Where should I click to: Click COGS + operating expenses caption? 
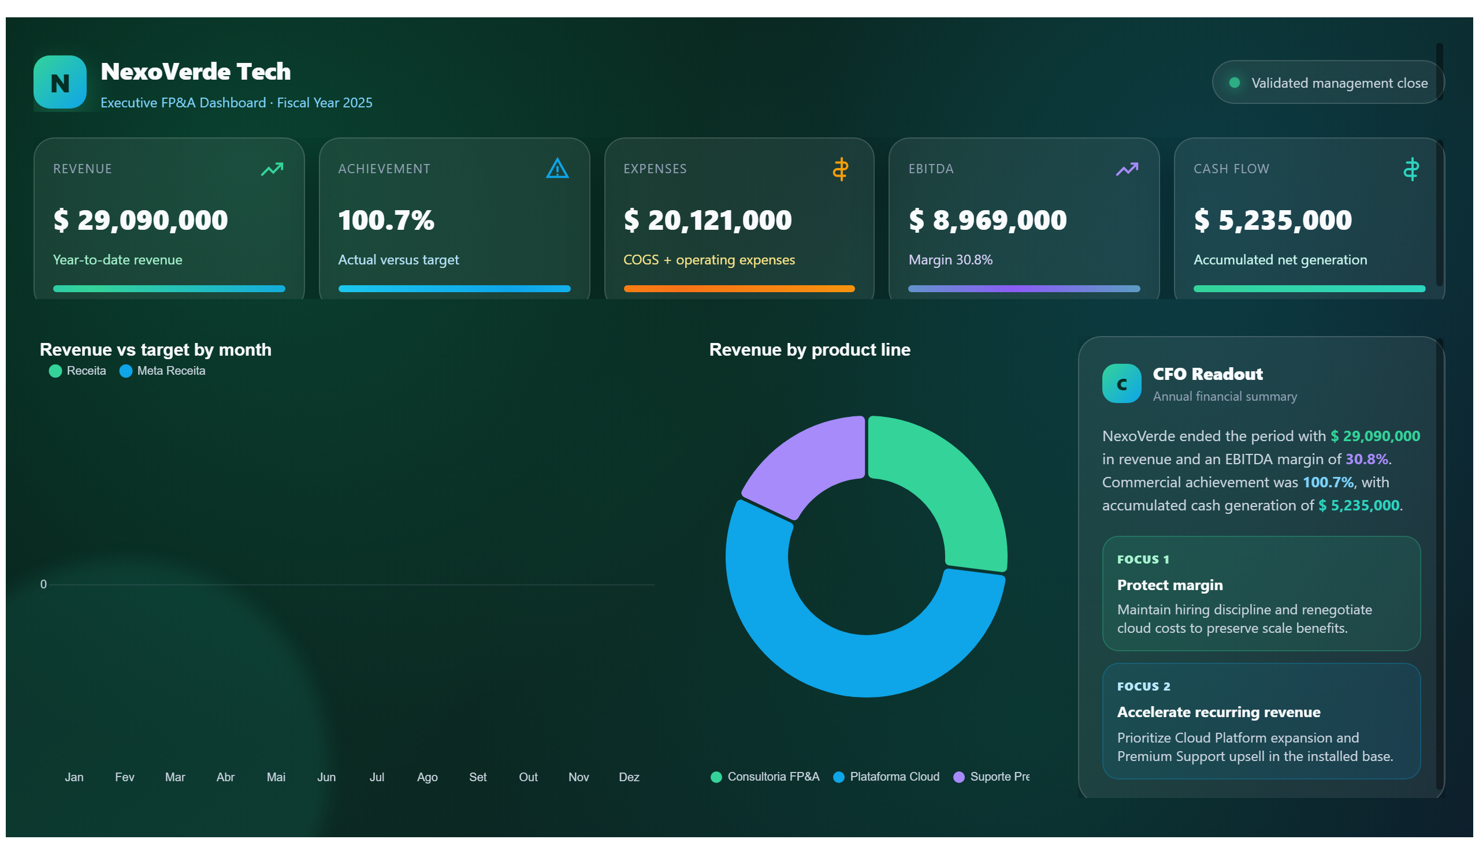point(709,260)
